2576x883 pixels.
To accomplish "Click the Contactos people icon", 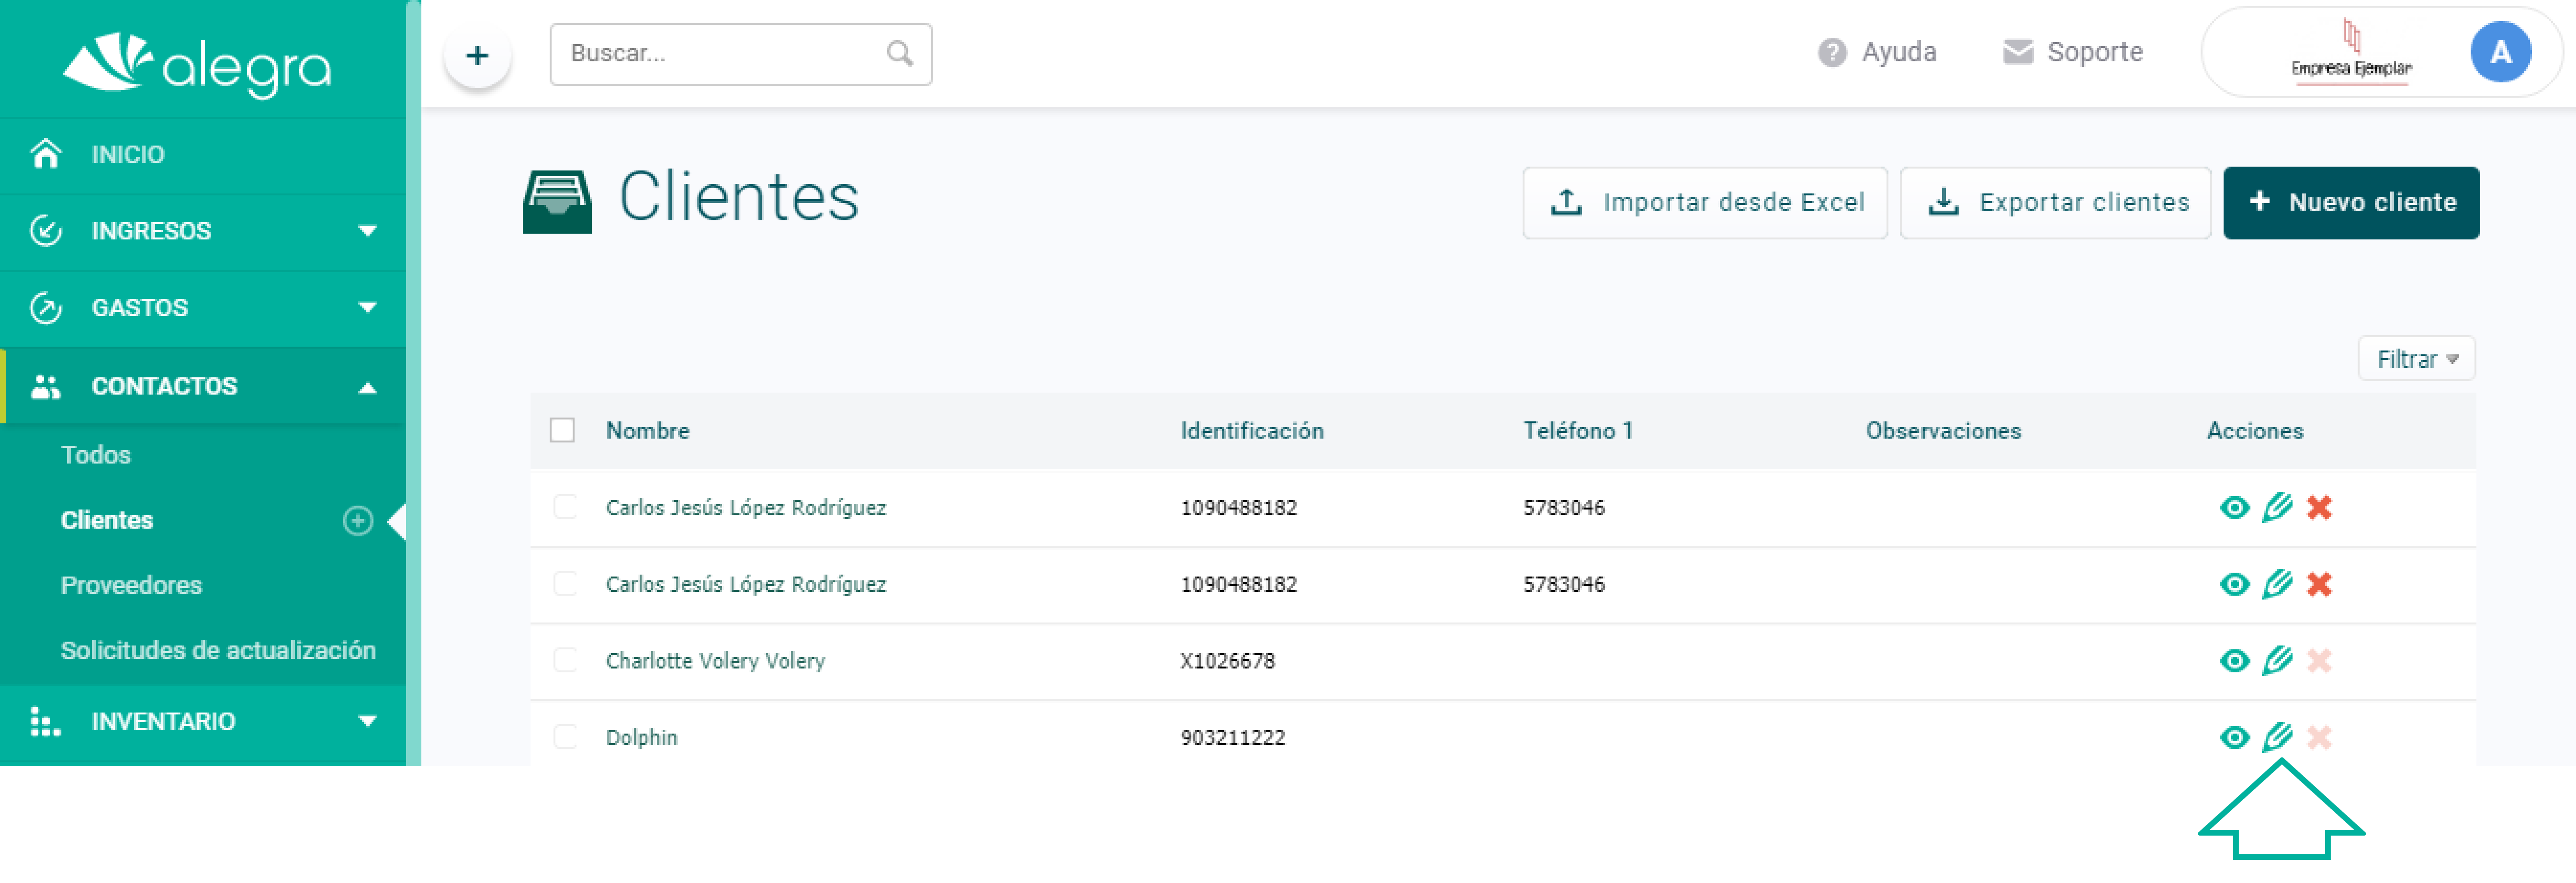I will pos(46,386).
